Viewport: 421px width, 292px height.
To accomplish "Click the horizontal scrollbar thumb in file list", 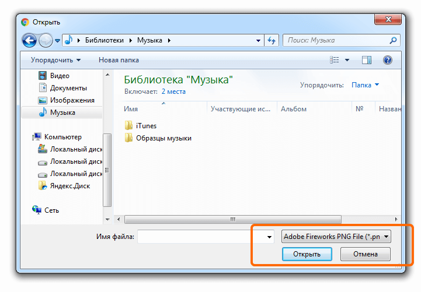I will 233,219.
